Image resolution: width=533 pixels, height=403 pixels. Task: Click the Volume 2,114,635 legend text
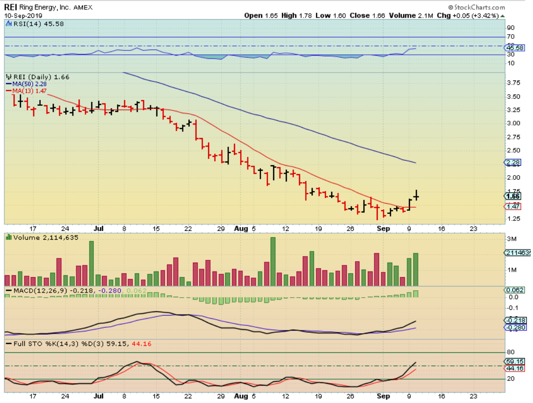coord(46,237)
